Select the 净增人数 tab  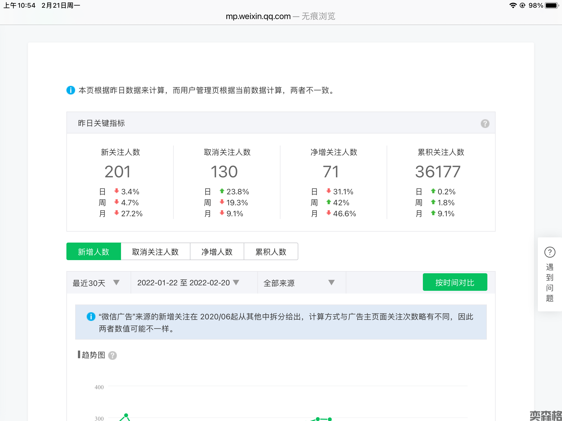217,252
